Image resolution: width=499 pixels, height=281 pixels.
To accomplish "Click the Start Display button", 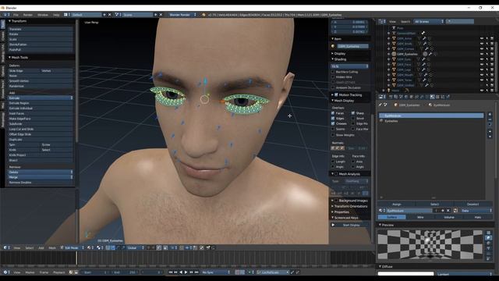I will coord(351,225).
